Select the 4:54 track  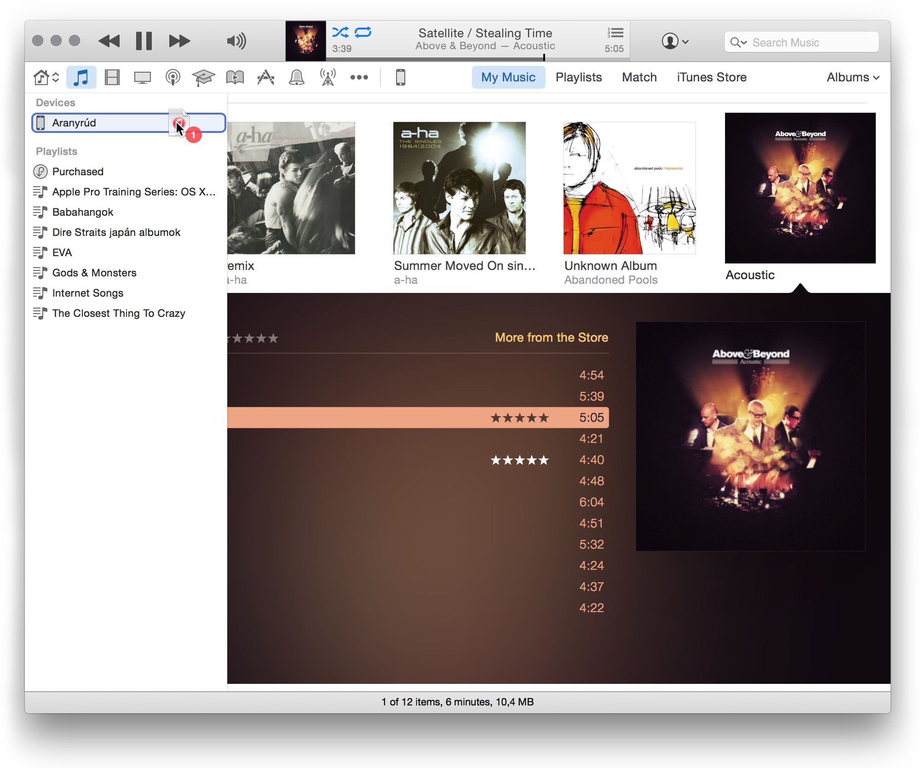pos(418,375)
